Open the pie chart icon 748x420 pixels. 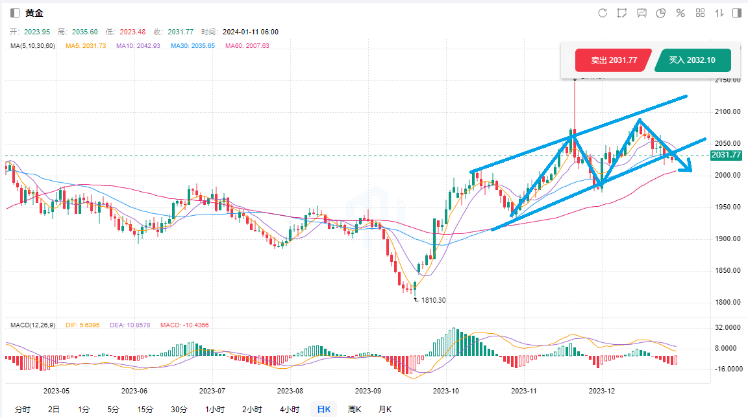661,13
